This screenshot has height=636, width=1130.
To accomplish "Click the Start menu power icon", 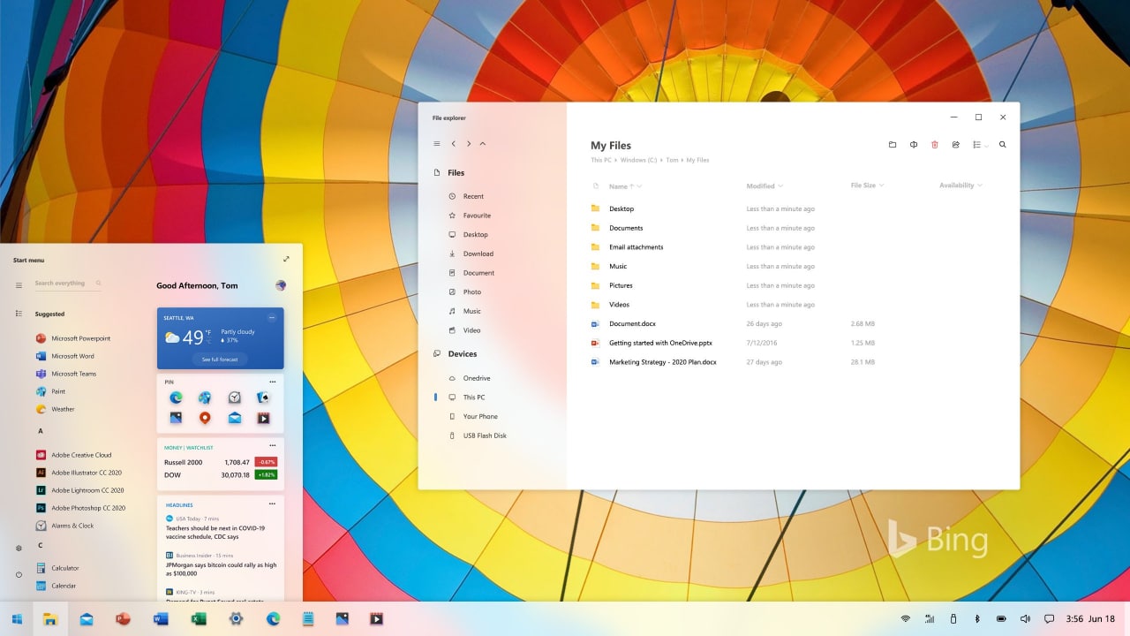I will pyautogui.click(x=19, y=574).
